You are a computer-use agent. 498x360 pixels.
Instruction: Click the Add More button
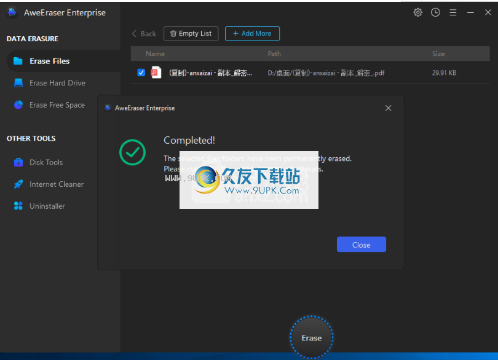pos(252,34)
